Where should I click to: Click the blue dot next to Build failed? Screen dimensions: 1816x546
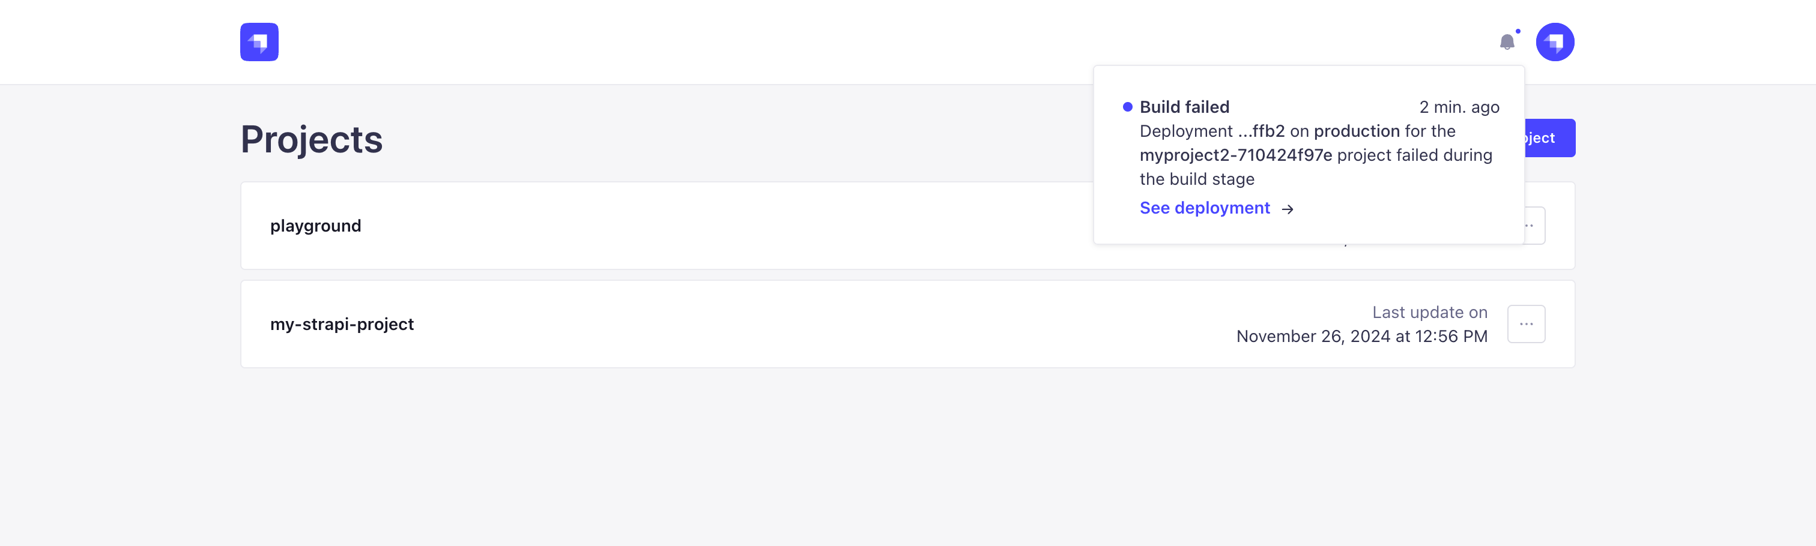click(x=1128, y=106)
